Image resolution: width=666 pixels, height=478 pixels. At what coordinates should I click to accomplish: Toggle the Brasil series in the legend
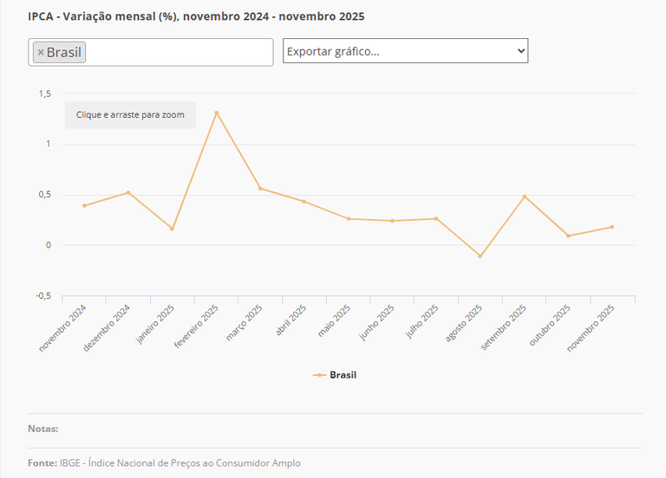(343, 375)
